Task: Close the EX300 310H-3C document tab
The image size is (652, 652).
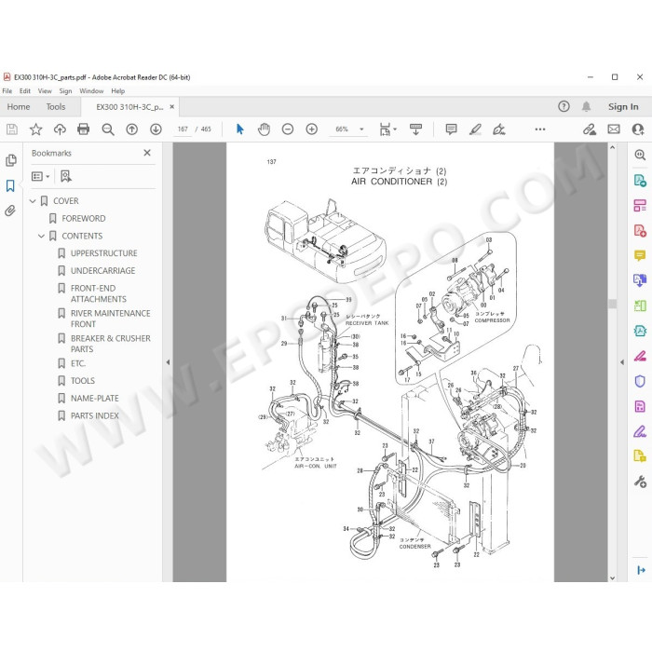Action: tap(171, 107)
